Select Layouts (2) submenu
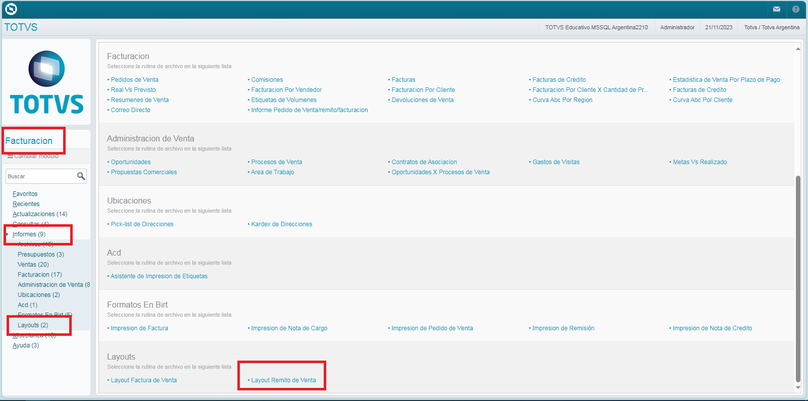The width and height of the screenshot is (808, 401). (x=33, y=325)
